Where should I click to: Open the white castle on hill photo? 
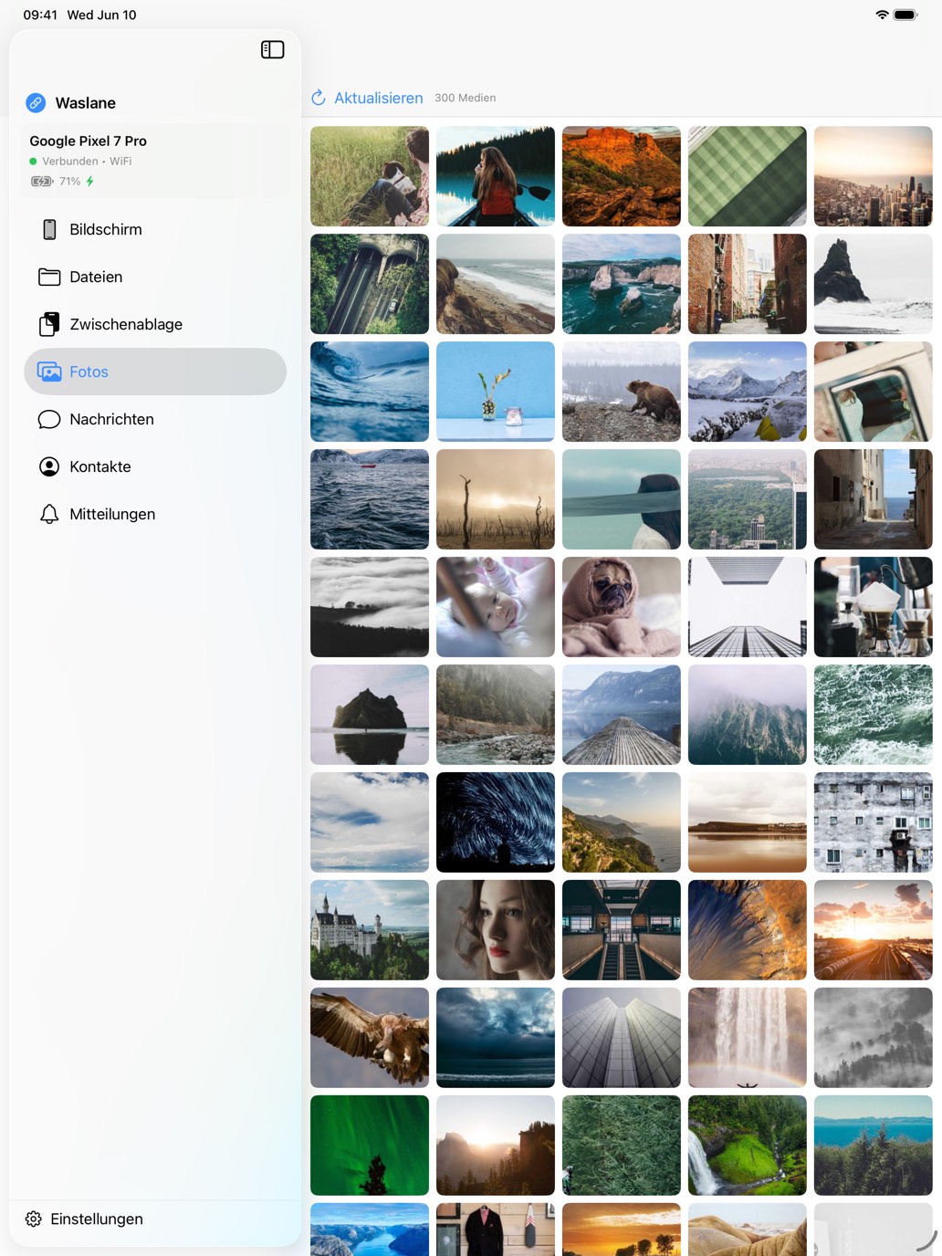click(x=370, y=930)
